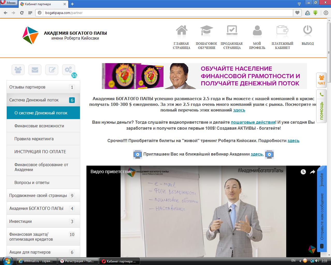The height and width of the screenshot is (265, 331).
Task: Click the Watch later clock icon on video
Action: (x=303, y=172)
